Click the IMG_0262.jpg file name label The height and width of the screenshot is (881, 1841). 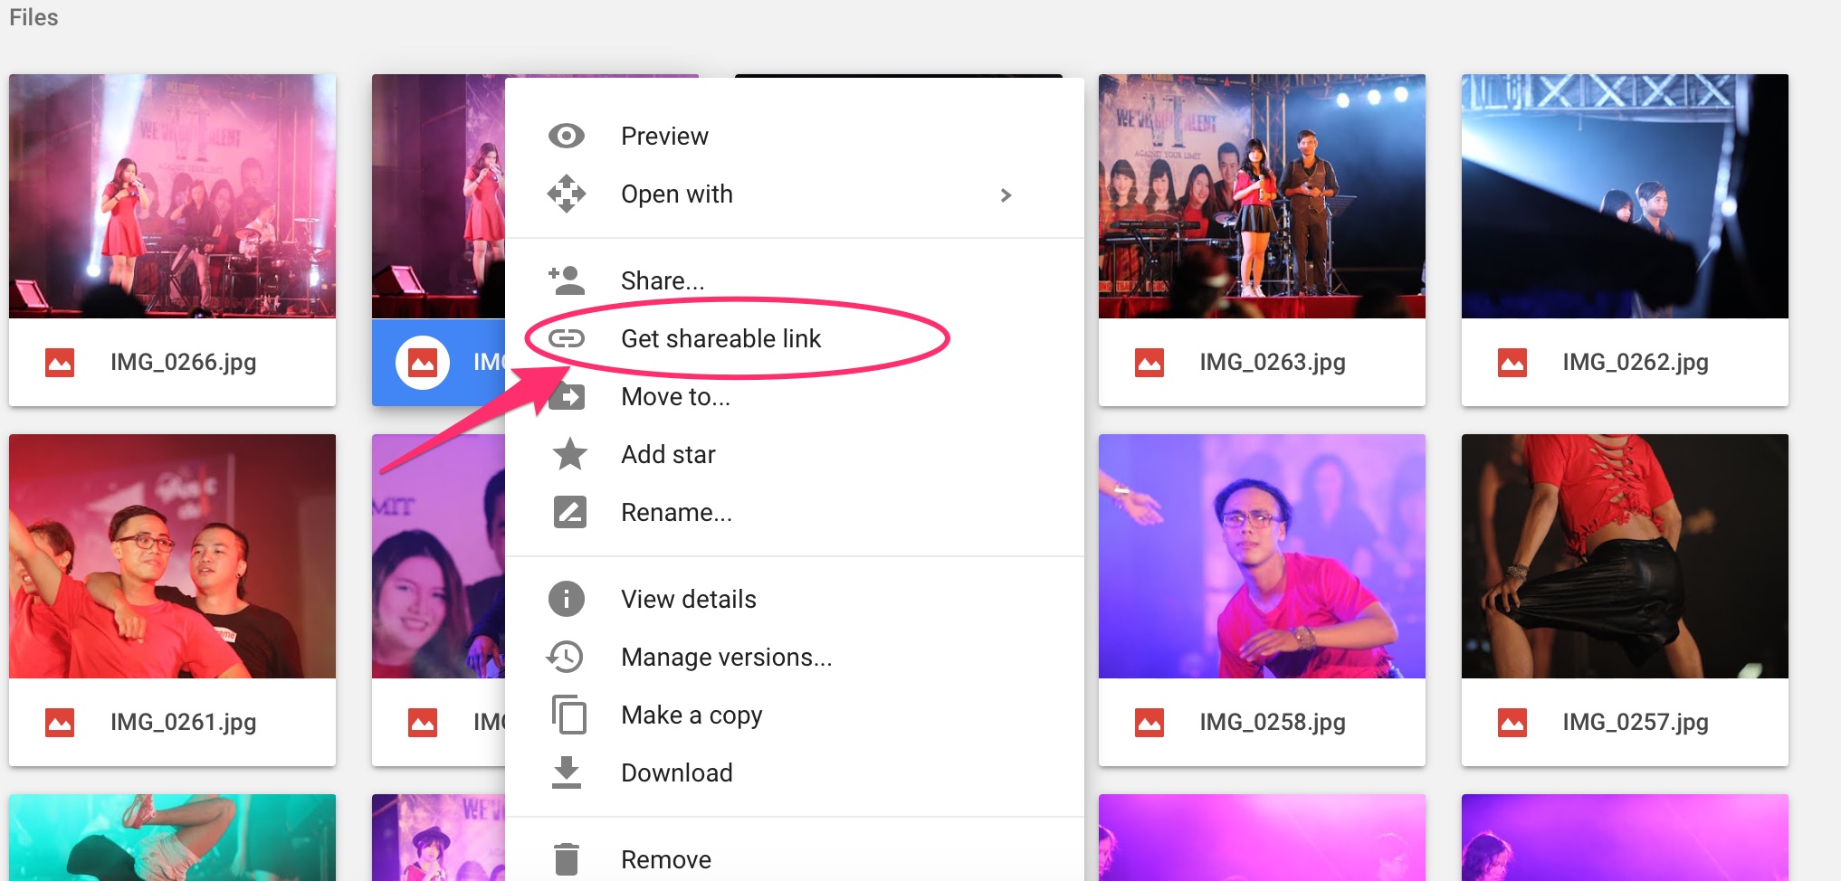pos(1635,363)
